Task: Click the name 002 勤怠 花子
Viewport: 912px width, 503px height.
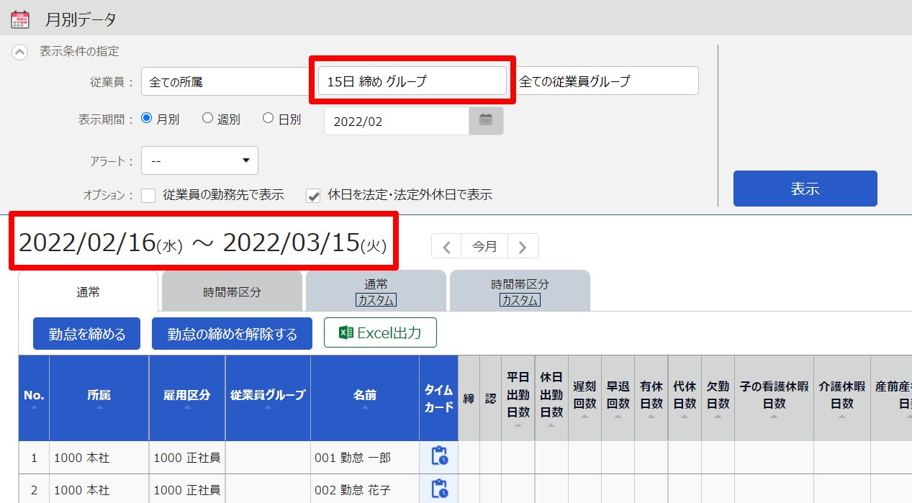Action: click(x=353, y=491)
